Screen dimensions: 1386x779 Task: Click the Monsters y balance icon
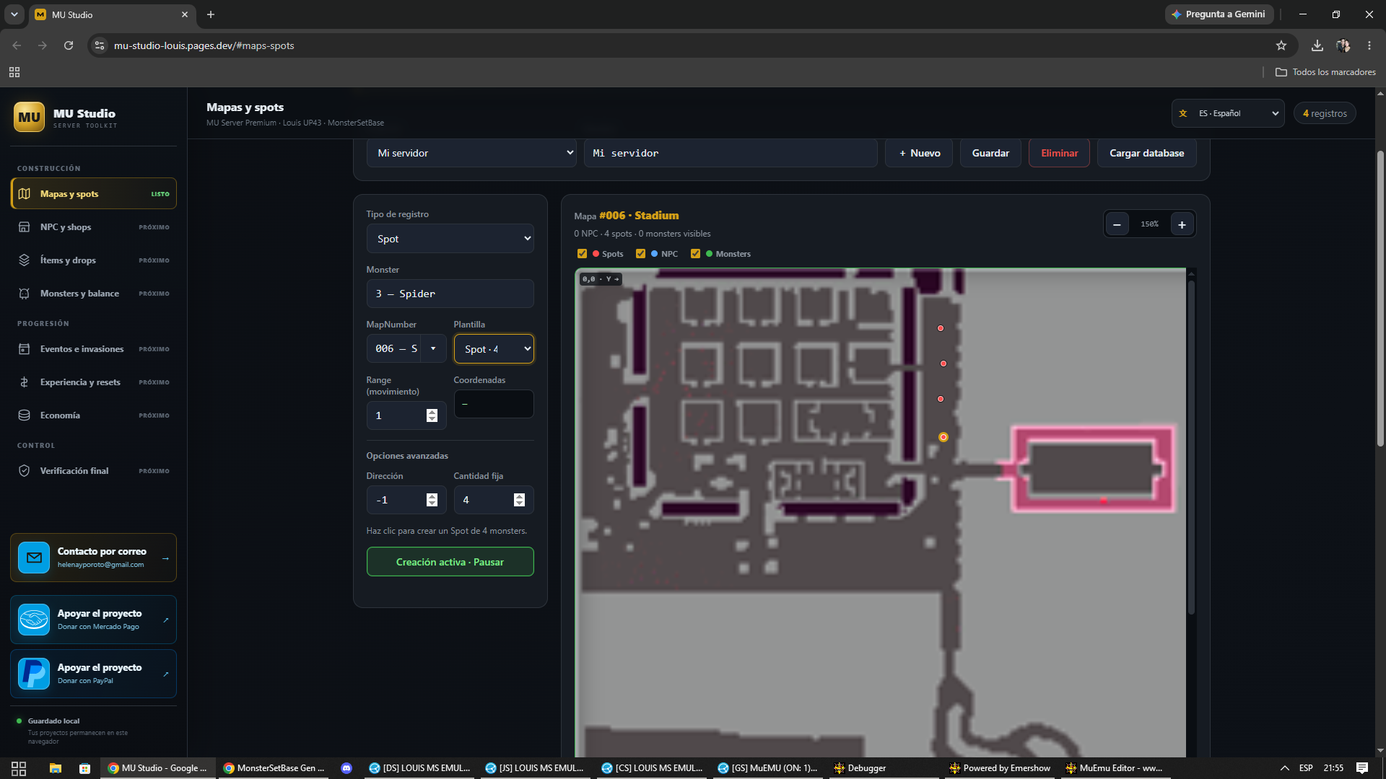click(x=24, y=294)
